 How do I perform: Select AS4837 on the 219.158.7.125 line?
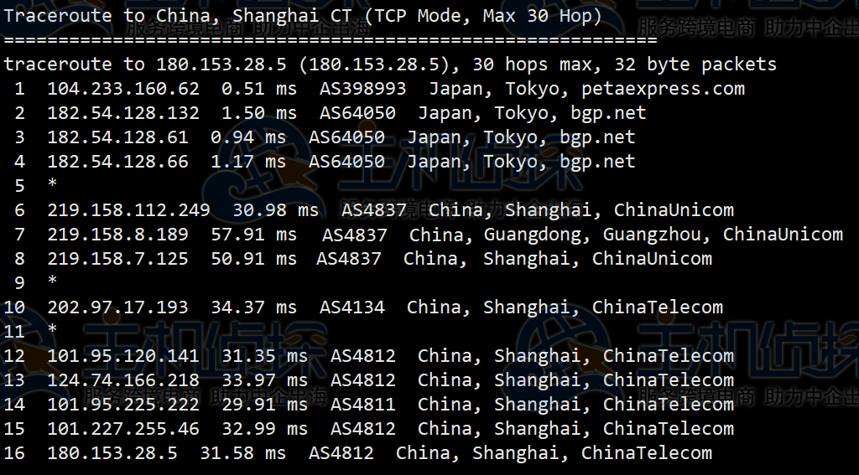point(349,259)
